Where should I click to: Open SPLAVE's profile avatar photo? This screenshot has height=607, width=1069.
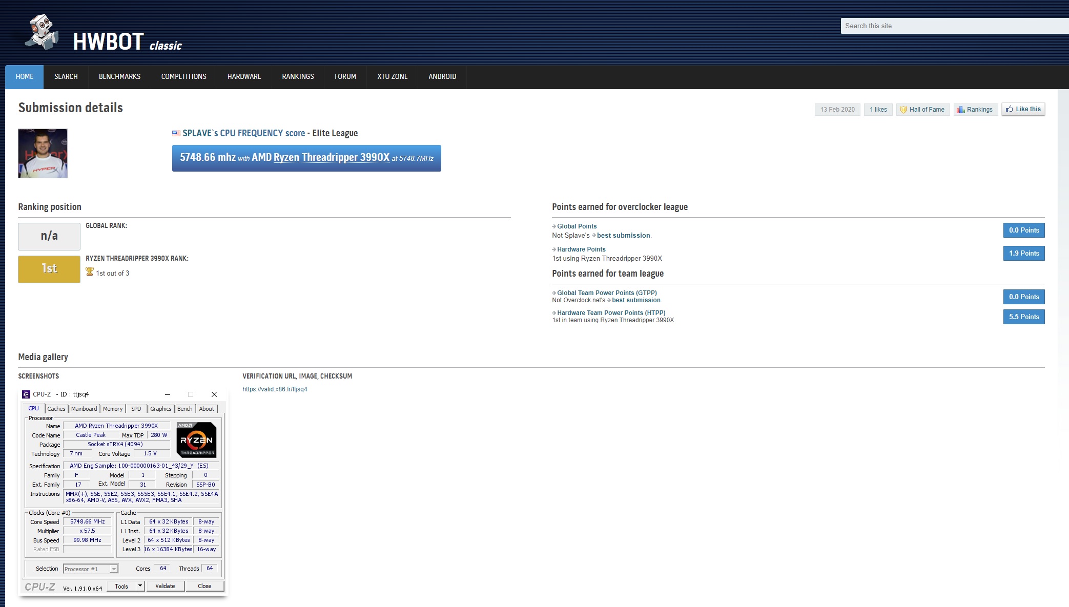click(x=43, y=153)
